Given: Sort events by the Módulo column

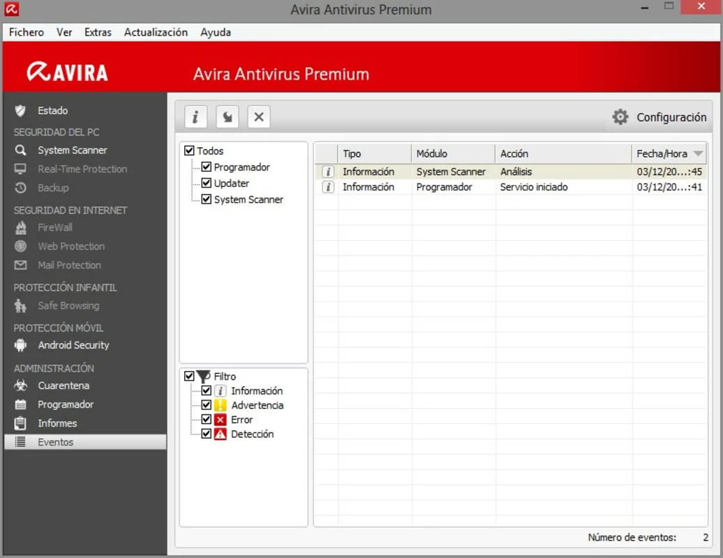Looking at the screenshot, I should pos(454,154).
